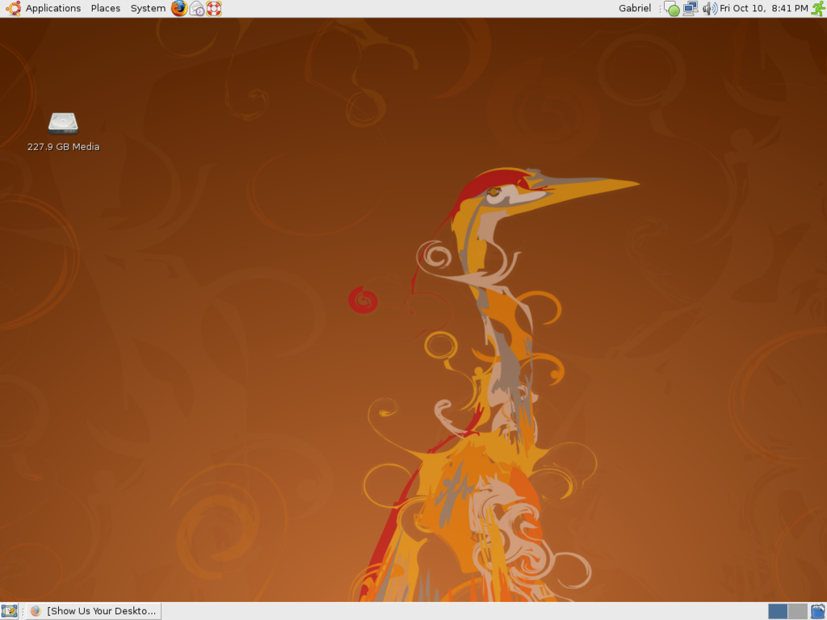The image size is (827, 620).
Task: Launch the Evolution mail launcher icon
Action: click(197, 8)
